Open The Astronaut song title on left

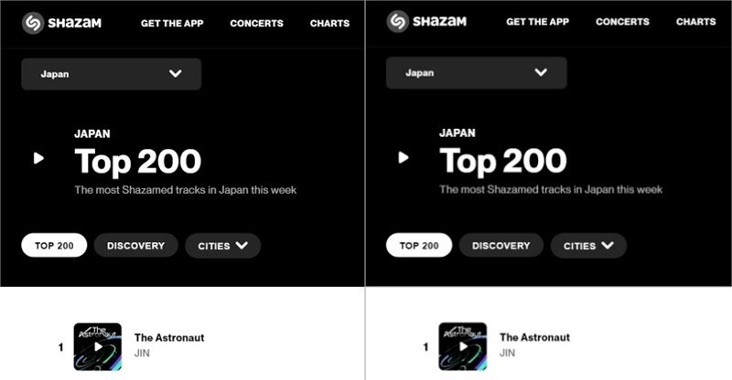[169, 338]
